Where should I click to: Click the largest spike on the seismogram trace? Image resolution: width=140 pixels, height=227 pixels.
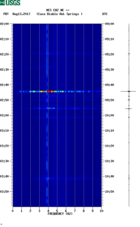pos(128,91)
